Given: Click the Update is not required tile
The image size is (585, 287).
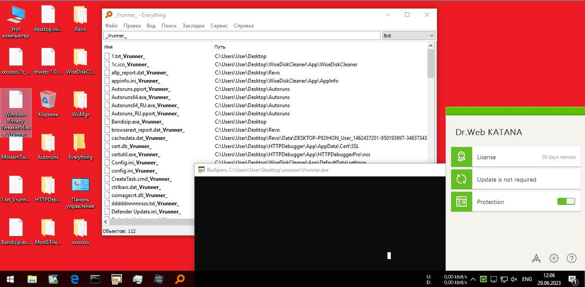Looking at the screenshot, I should click(x=516, y=179).
